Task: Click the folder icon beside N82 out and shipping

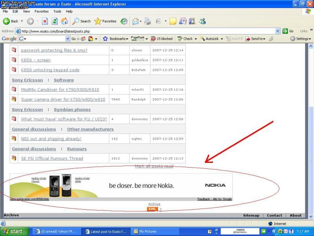Action: (14, 138)
